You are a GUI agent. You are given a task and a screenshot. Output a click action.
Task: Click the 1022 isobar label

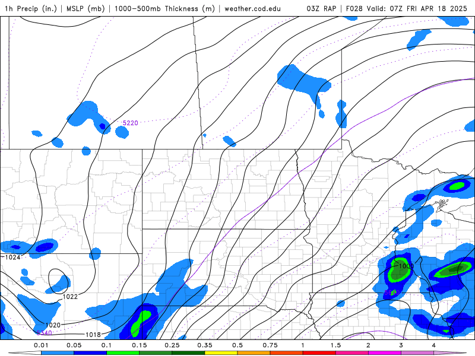tap(70, 297)
